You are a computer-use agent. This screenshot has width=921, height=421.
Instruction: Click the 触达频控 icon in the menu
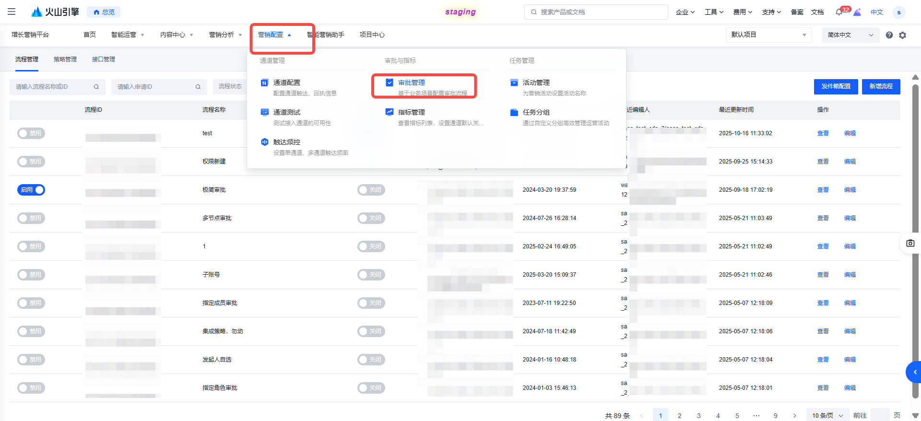click(x=264, y=142)
